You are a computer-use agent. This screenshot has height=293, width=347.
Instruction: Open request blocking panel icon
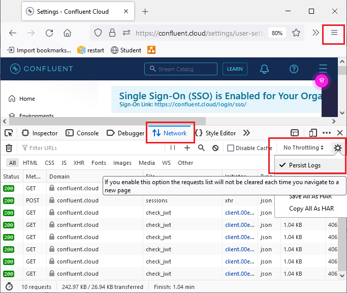[x=215, y=148]
